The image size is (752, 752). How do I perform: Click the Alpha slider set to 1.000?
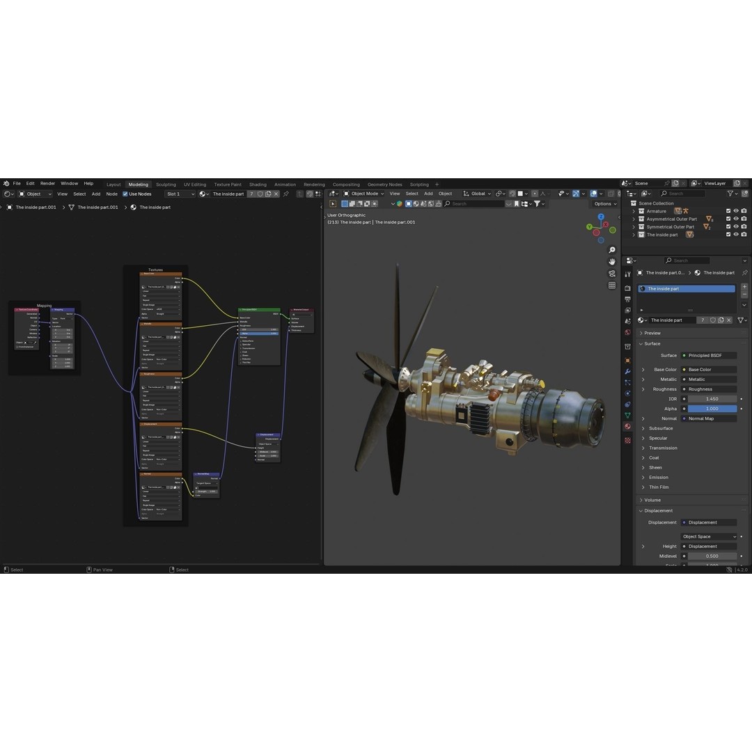712,409
